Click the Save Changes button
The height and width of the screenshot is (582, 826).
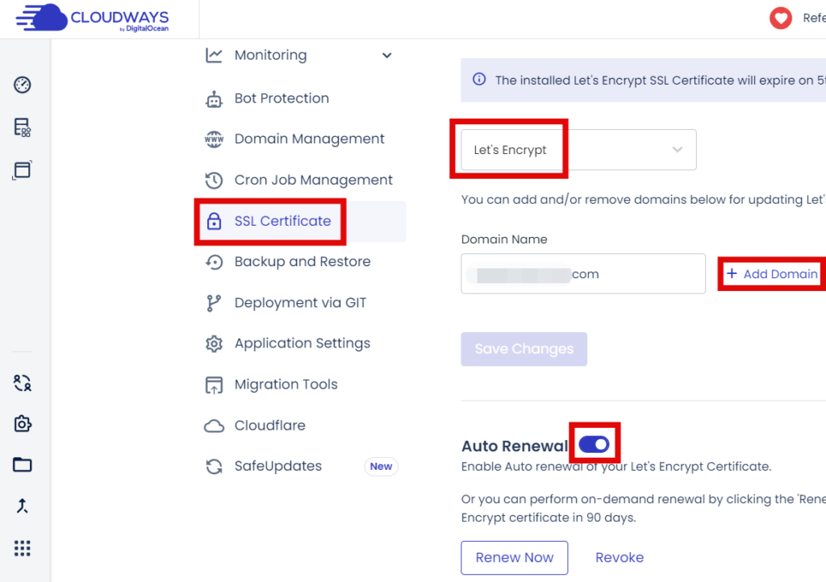click(524, 349)
